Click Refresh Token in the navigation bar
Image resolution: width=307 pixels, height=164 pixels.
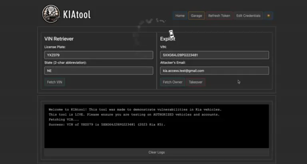point(219,16)
